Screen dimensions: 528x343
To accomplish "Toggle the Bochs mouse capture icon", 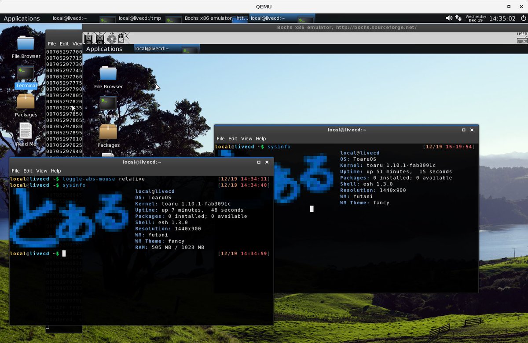I will (x=124, y=38).
